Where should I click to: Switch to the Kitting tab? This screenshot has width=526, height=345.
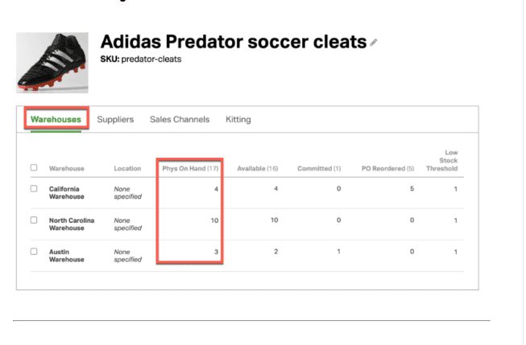[238, 119]
